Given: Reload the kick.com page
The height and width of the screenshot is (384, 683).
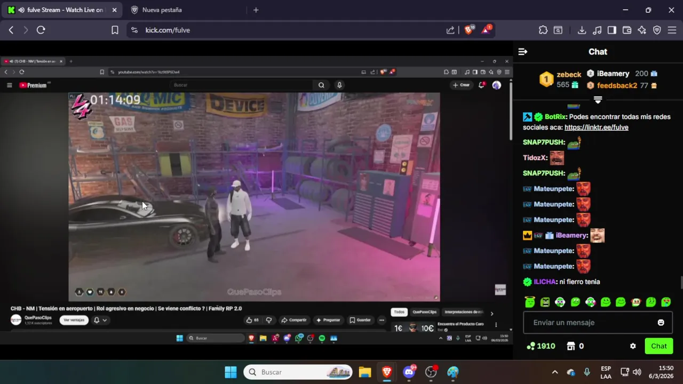Looking at the screenshot, I should (41, 30).
